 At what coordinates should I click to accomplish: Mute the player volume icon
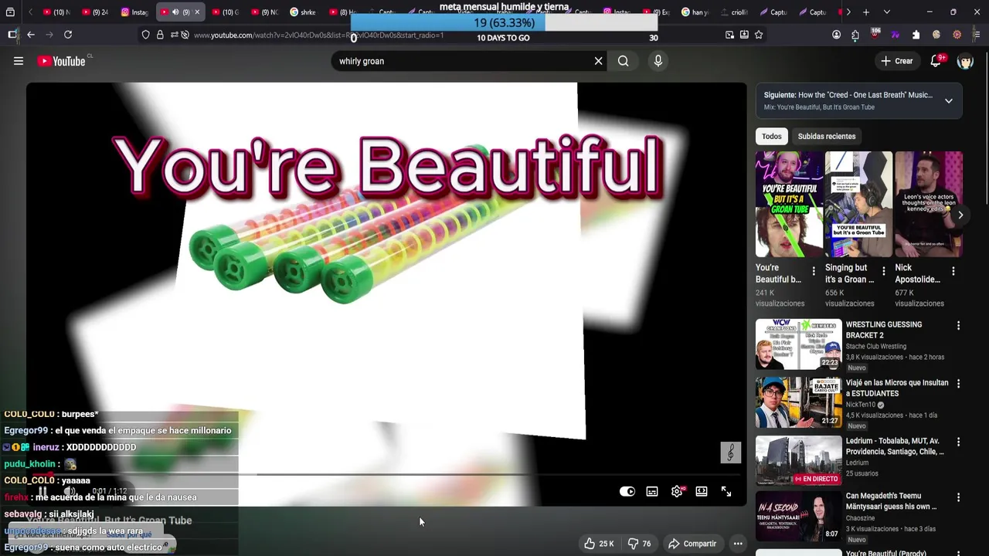point(70,491)
